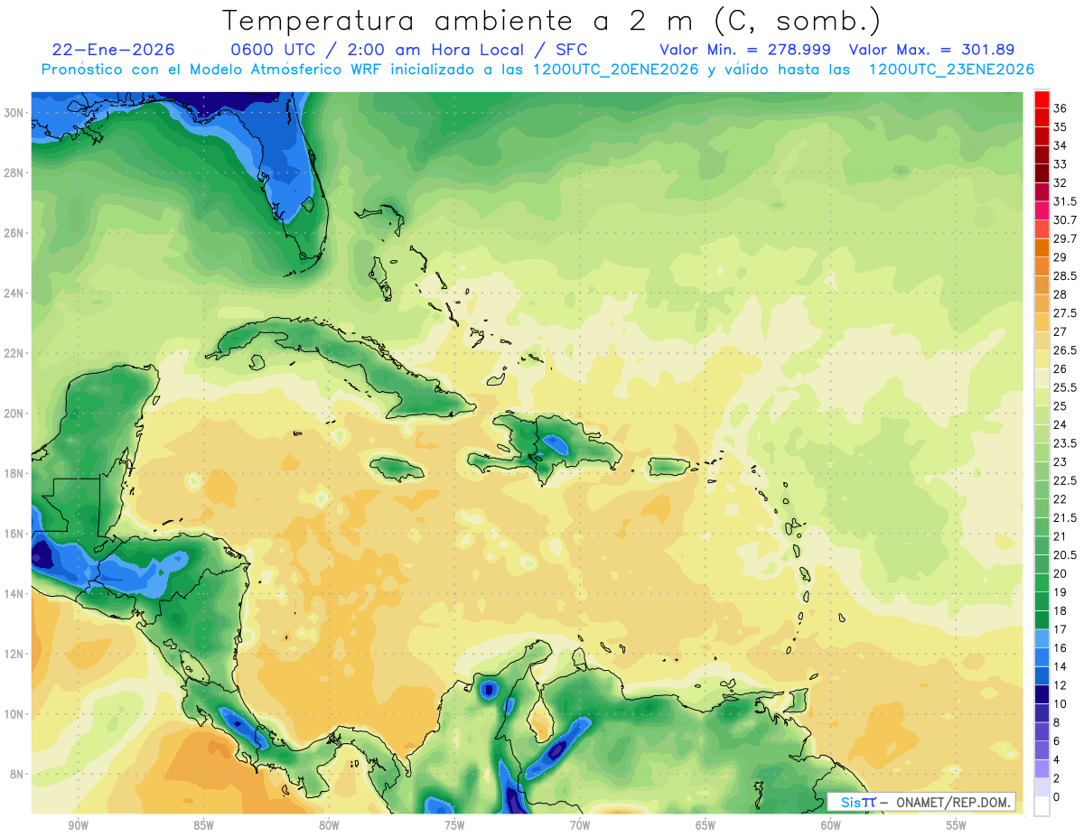
Task: Click color scale value '33'
Action: tap(1061, 164)
